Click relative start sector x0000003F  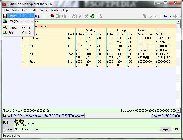click(x=145, y=38)
